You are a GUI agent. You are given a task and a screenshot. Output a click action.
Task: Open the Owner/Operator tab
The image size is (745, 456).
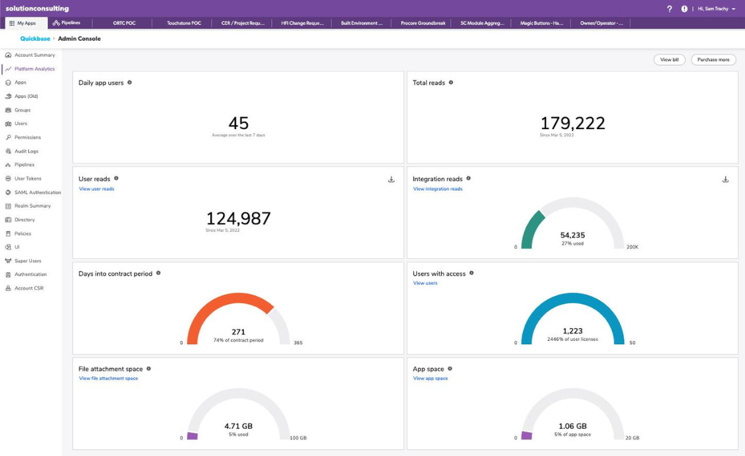[601, 23]
